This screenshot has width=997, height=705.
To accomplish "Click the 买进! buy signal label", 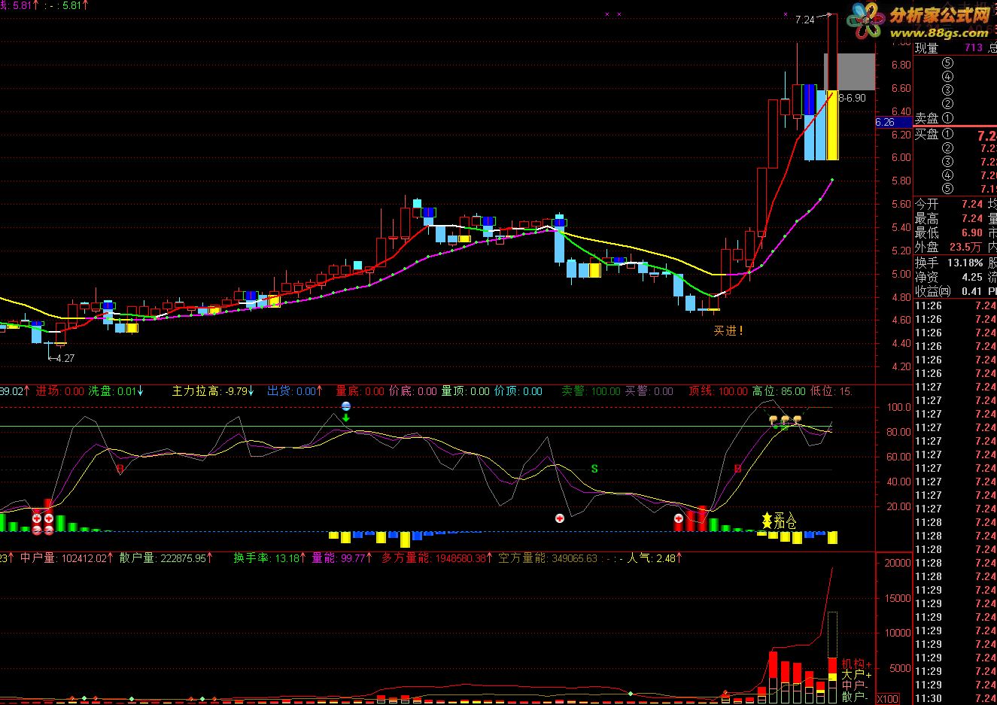I will [728, 330].
